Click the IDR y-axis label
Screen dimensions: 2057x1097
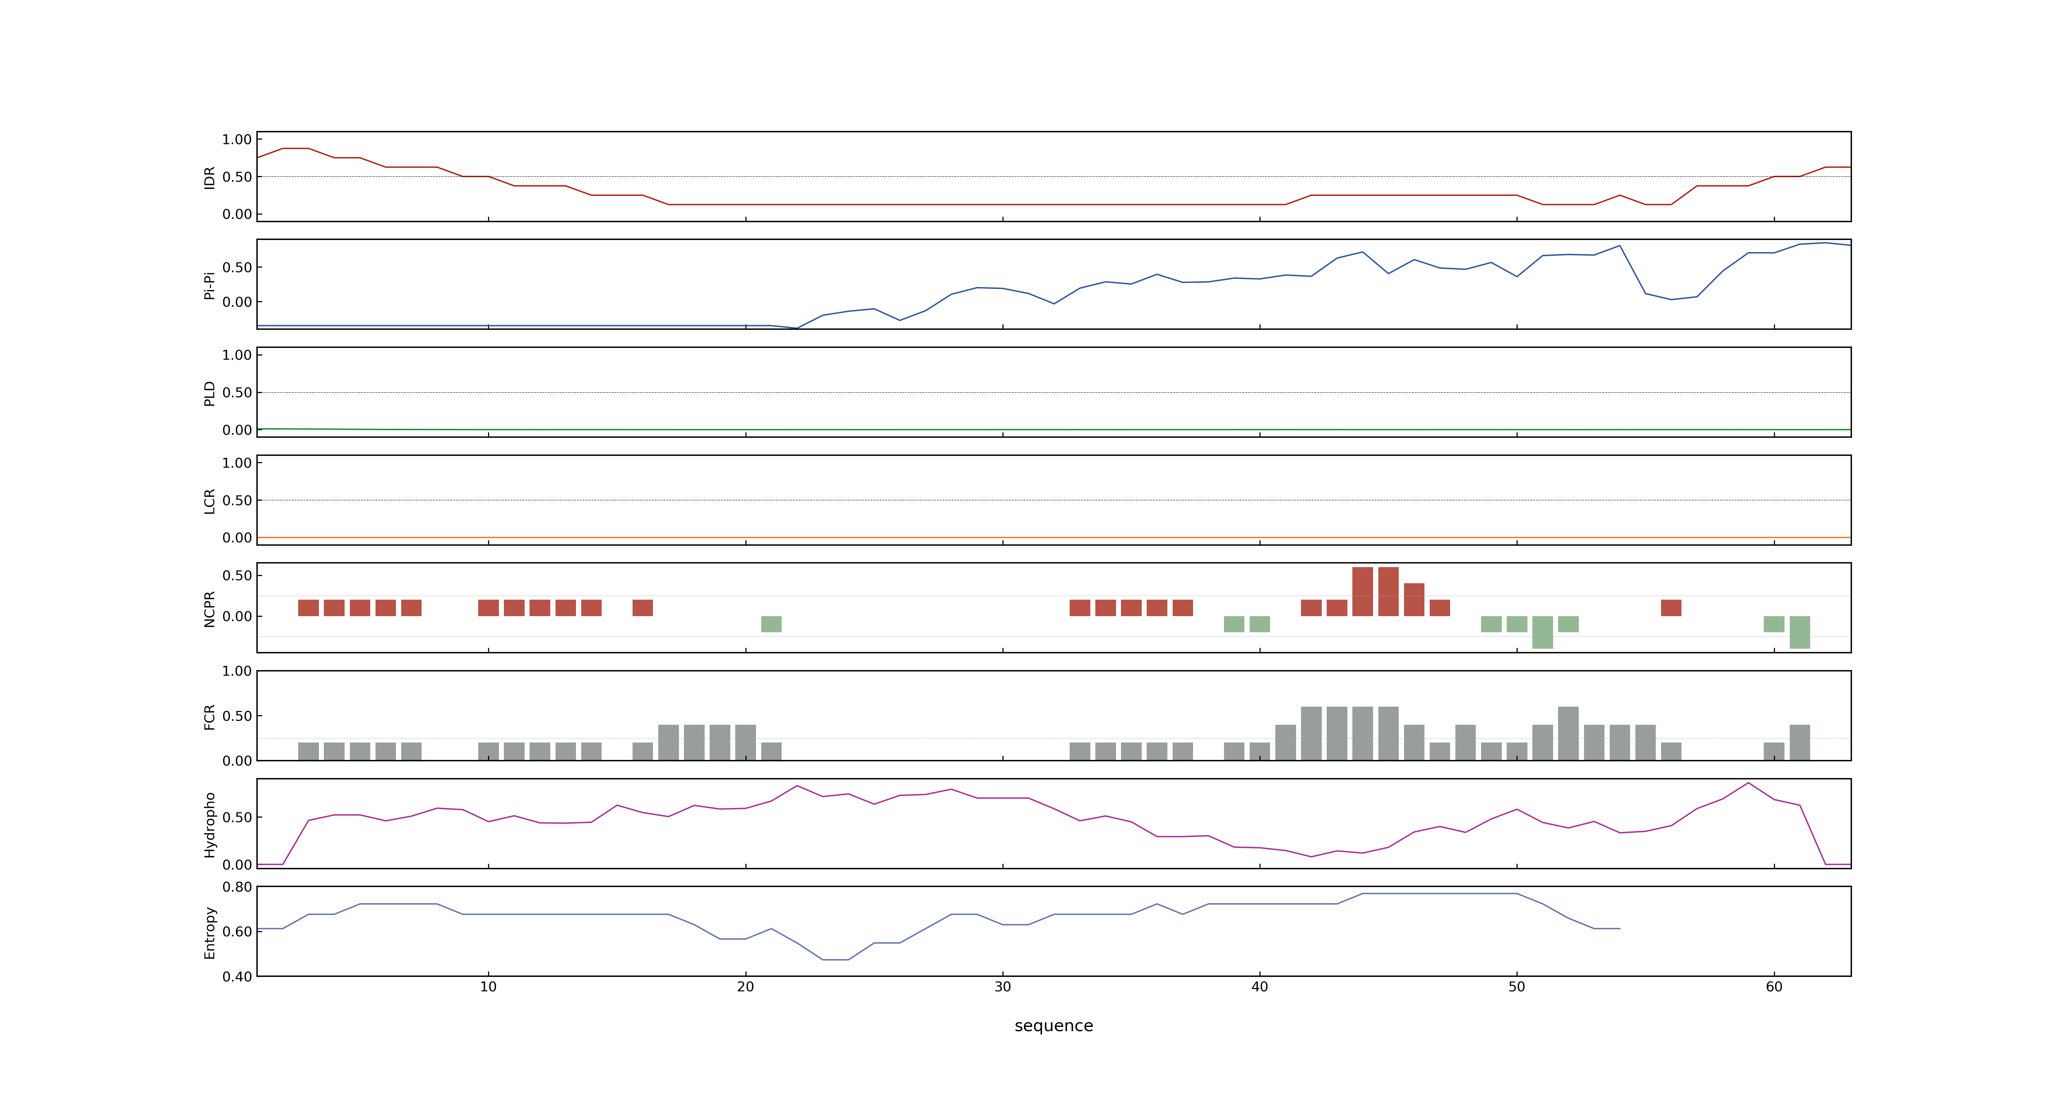[209, 177]
